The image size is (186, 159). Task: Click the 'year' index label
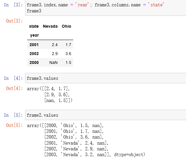[34, 35]
